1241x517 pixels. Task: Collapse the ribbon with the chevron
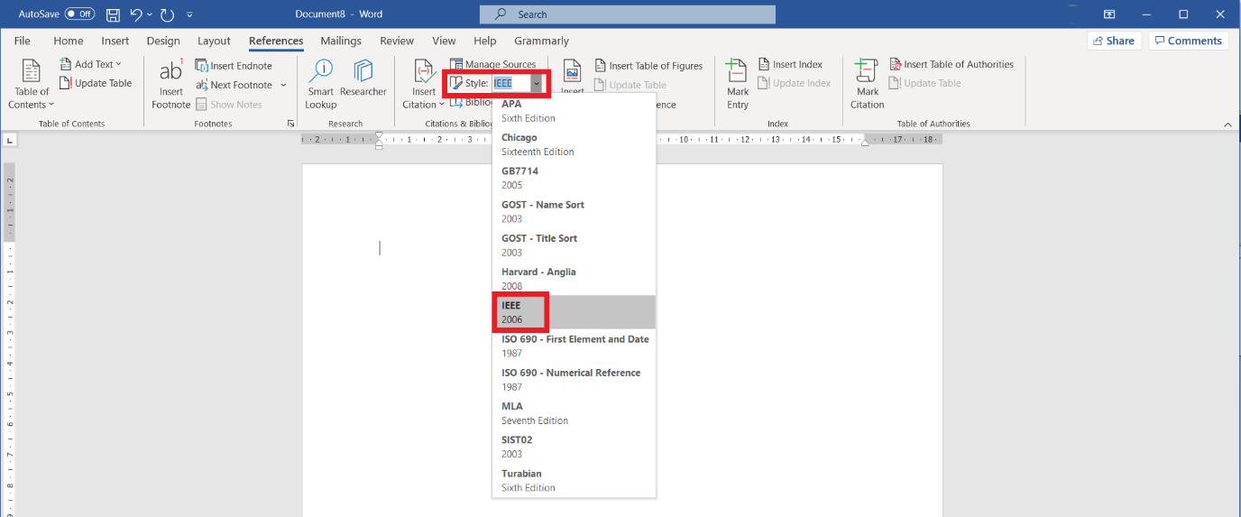tap(1227, 125)
